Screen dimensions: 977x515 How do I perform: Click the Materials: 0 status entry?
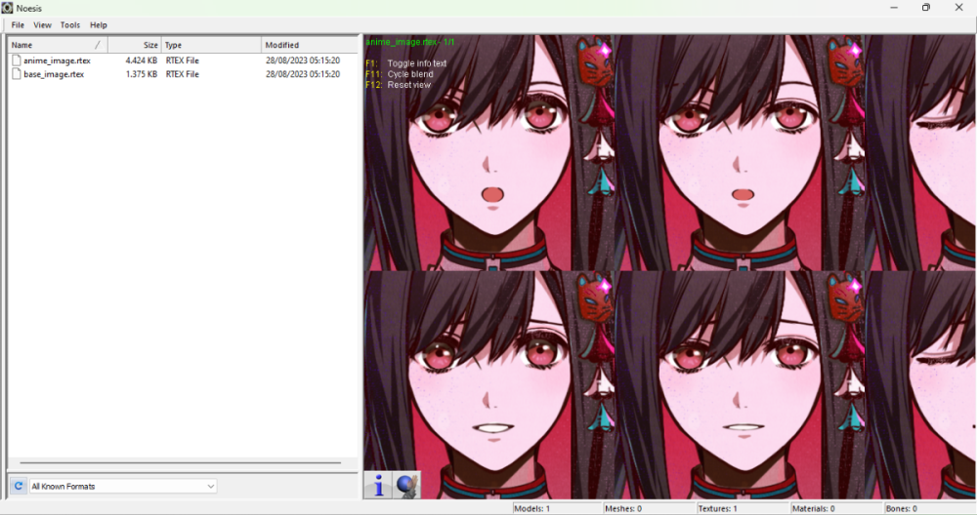tap(837, 508)
